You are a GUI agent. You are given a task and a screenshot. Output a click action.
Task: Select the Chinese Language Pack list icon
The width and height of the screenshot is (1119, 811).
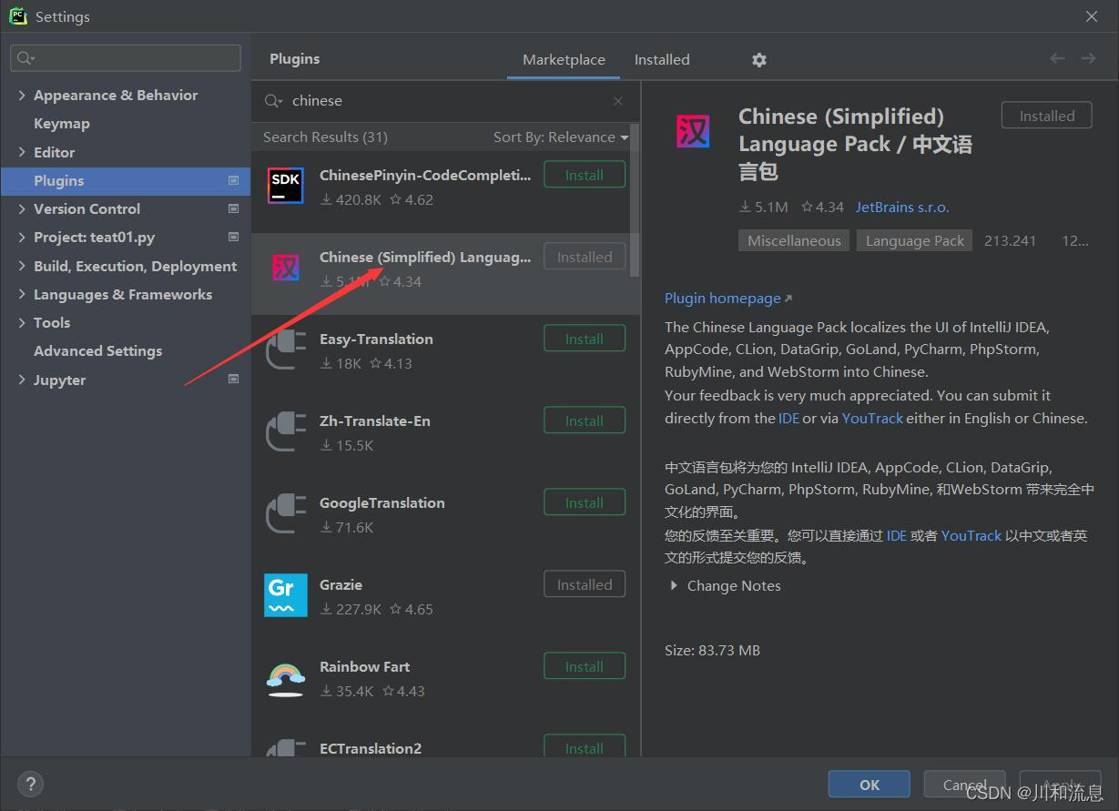click(285, 268)
